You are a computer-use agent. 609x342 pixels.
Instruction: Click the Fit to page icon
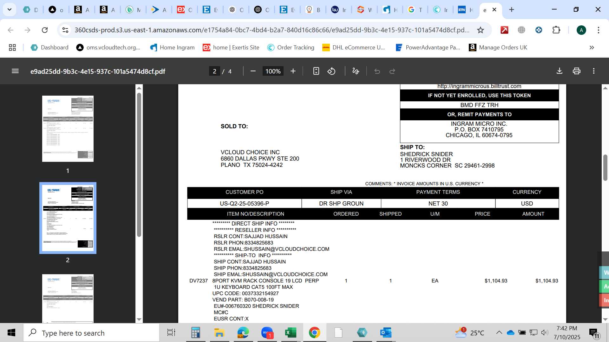pos(316,71)
